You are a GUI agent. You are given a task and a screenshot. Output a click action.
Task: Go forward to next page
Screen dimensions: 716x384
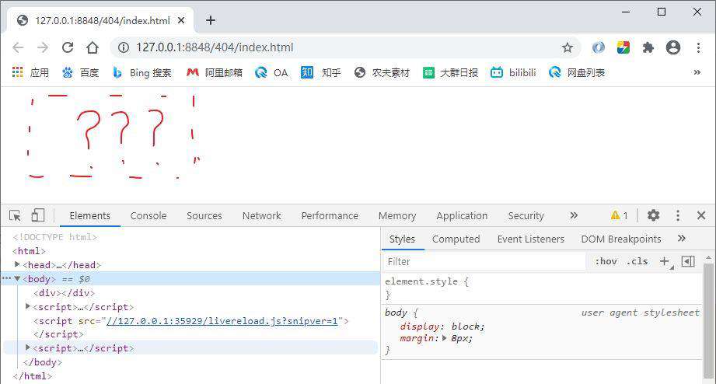point(43,47)
